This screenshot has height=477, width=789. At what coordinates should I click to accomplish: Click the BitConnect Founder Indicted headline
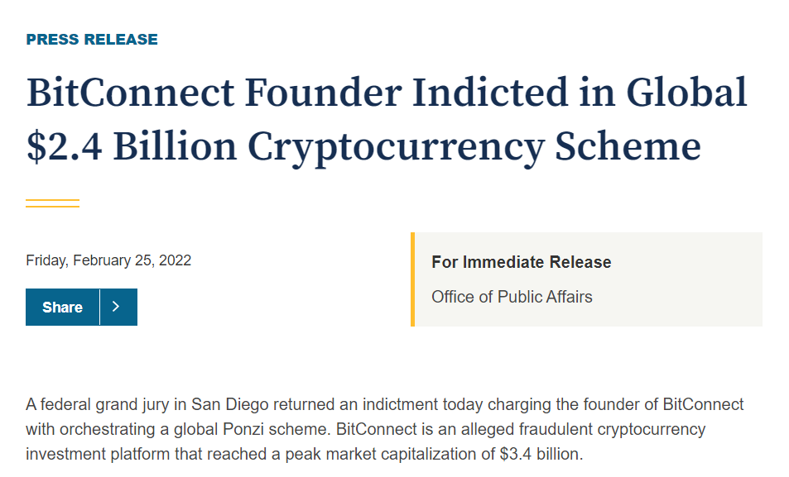pos(387,119)
